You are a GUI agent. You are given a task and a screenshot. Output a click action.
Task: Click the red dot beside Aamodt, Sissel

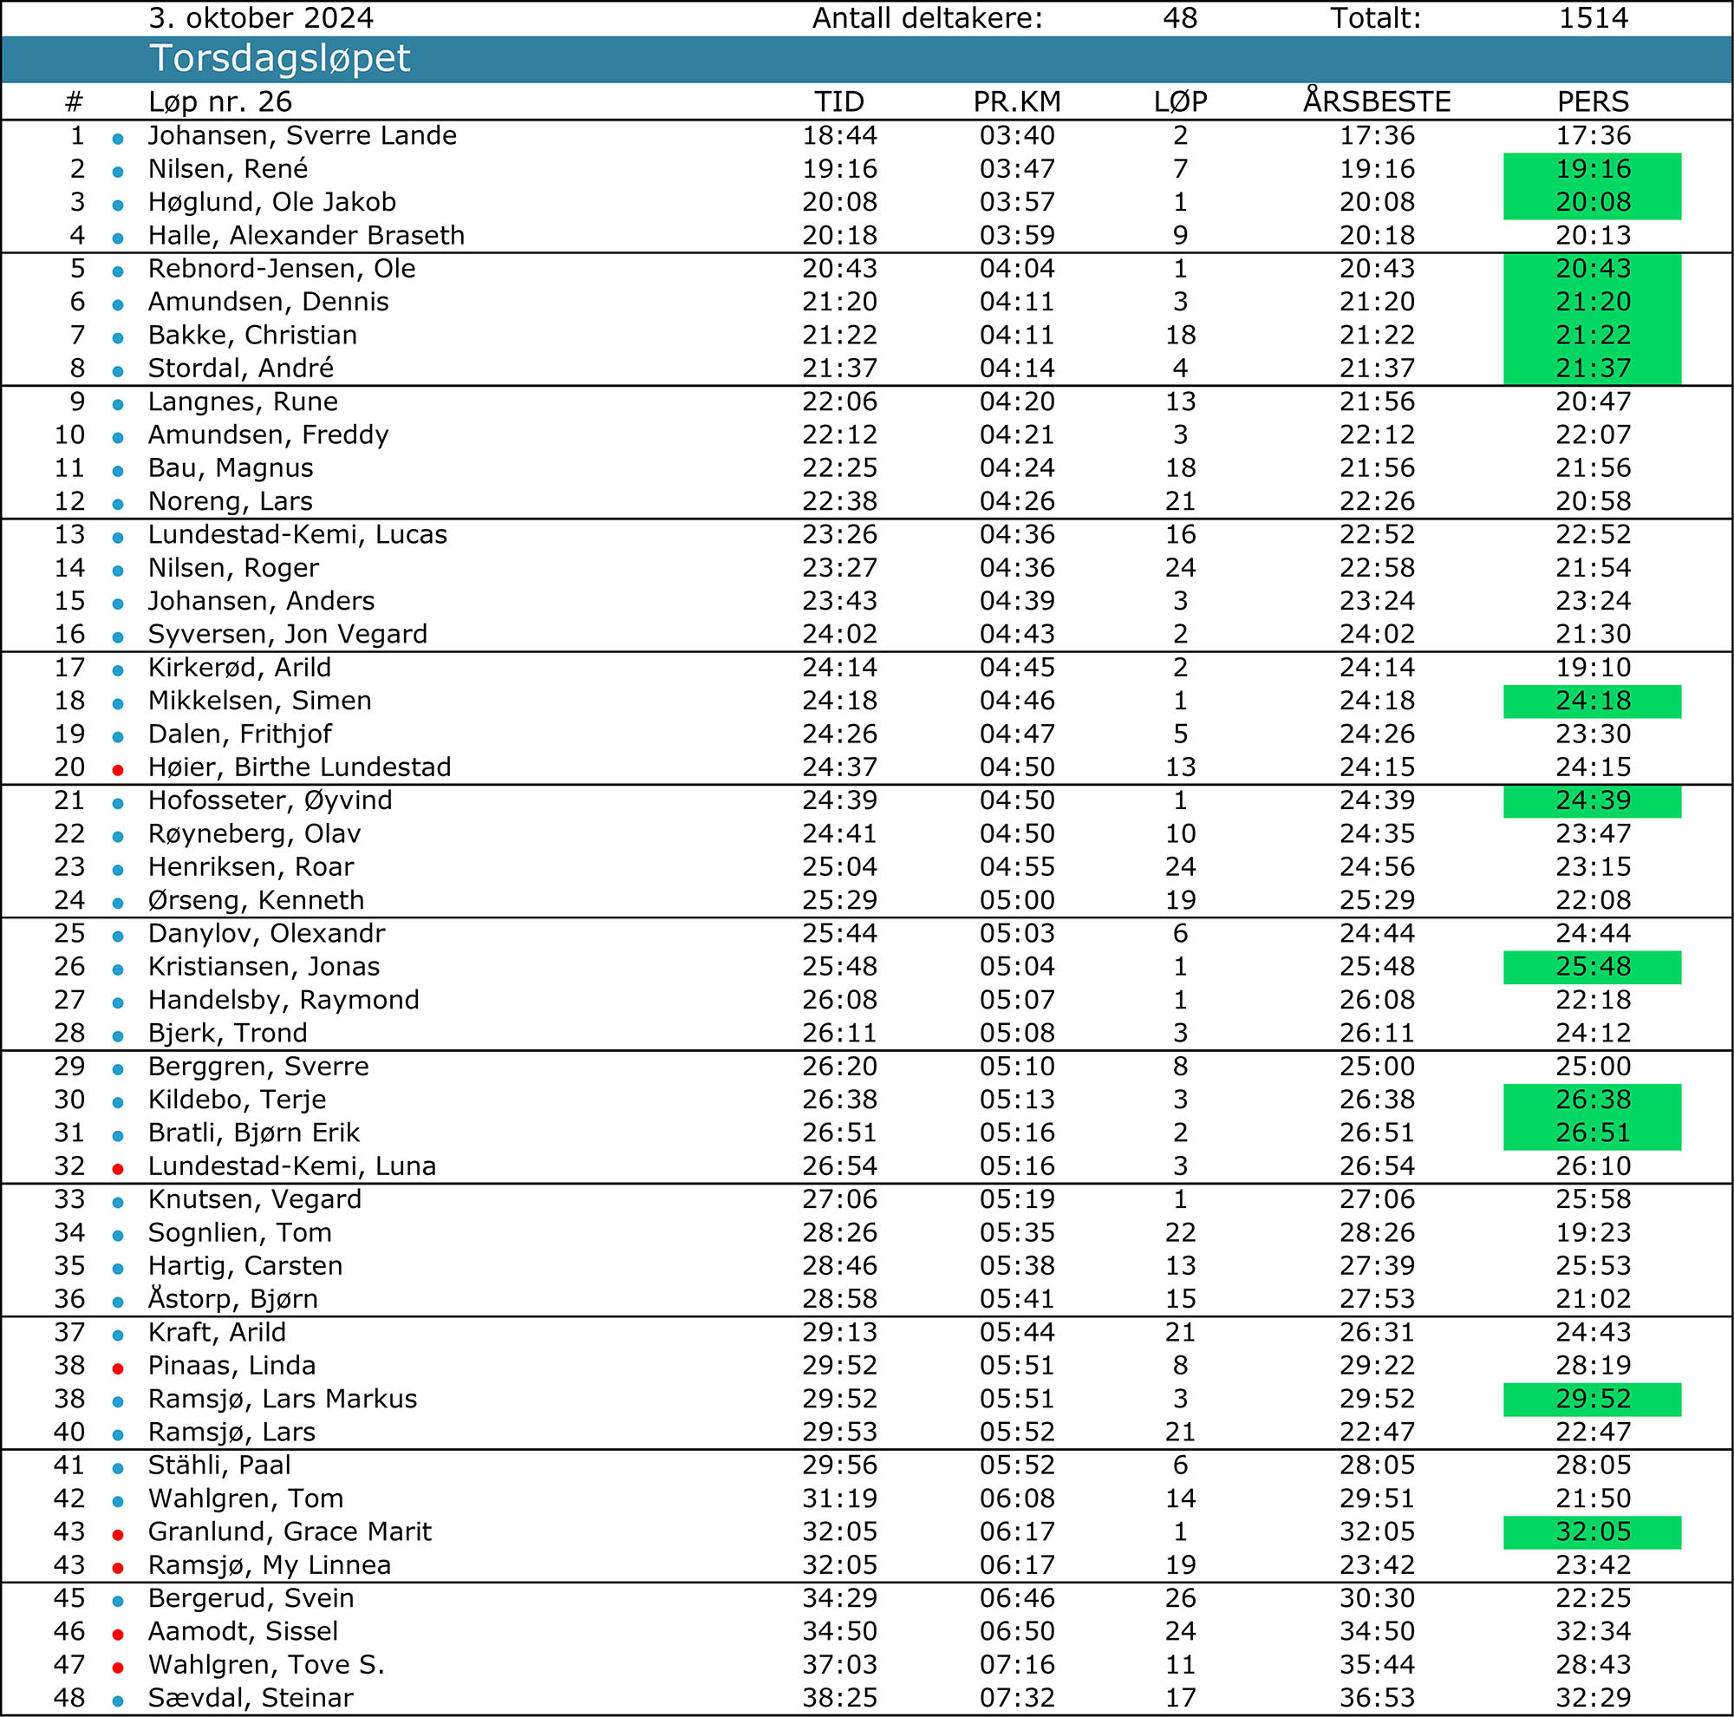pos(118,1635)
